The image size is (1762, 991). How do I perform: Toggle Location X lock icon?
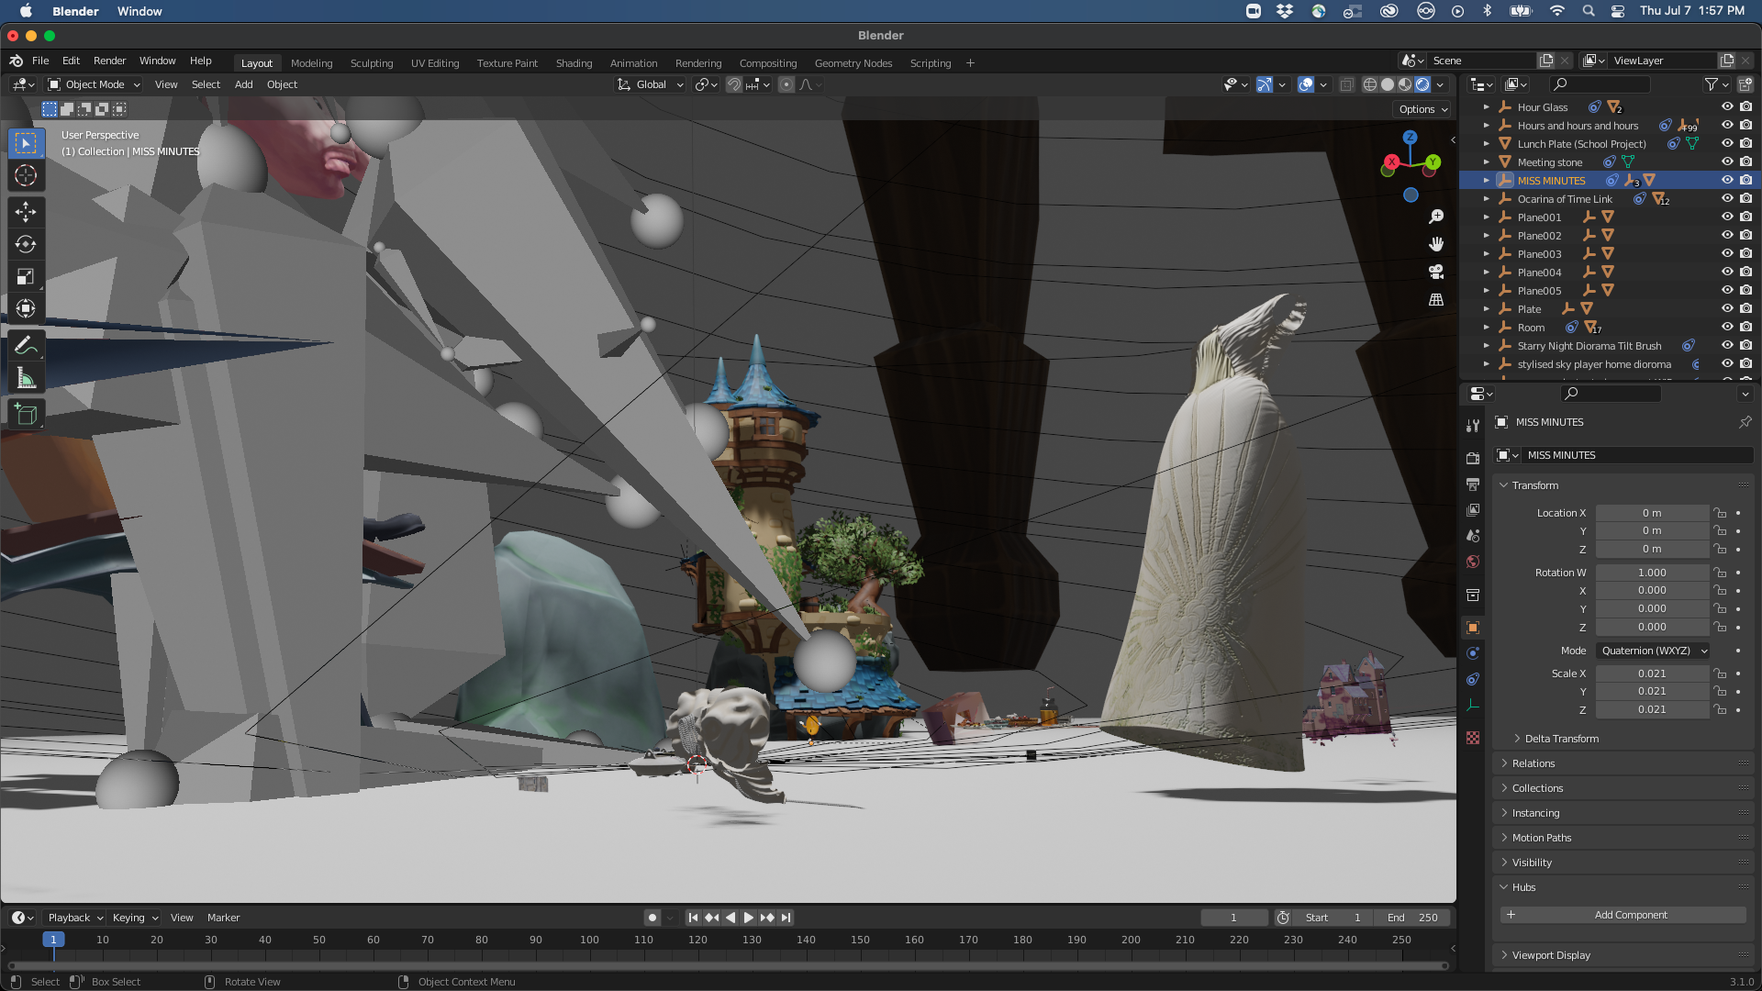click(1720, 513)
